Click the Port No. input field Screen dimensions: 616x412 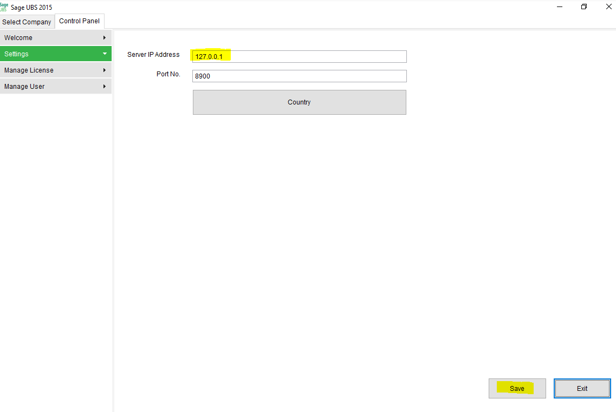click(x=300, y=76)
